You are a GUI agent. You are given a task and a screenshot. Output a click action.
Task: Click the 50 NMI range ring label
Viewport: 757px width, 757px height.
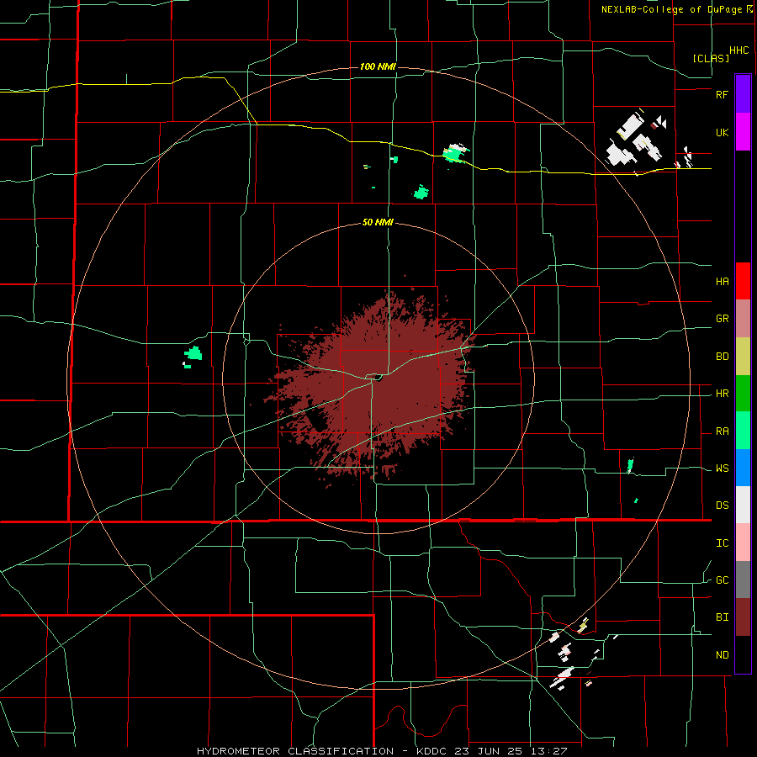378,222
